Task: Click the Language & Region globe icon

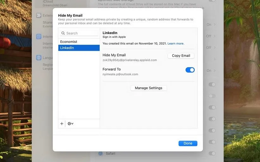Action: [x=39, y=58]
